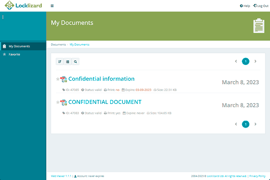Open Favorite in the sidebar
270x180 pixels.
[x=23, y=54]
